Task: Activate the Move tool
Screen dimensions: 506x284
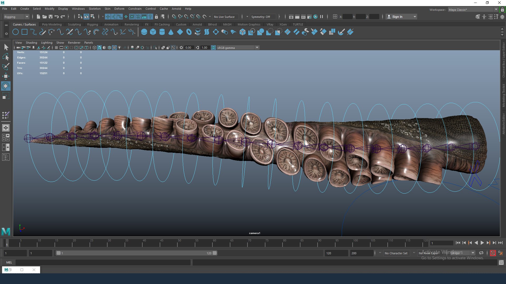Action: coord(6,77)
